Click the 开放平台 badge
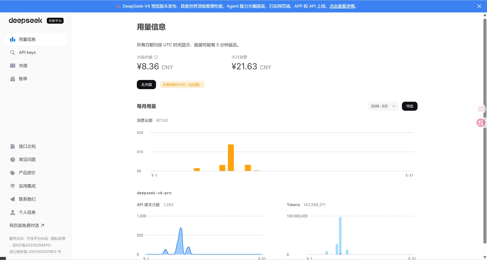 coord(55,21)
